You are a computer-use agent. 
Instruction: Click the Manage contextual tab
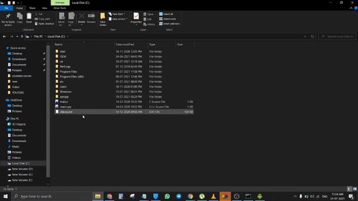60,2
